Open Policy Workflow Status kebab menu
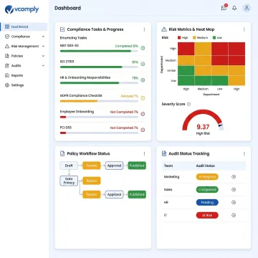Viewport: 258px width, 258px height. click(144, 153)
